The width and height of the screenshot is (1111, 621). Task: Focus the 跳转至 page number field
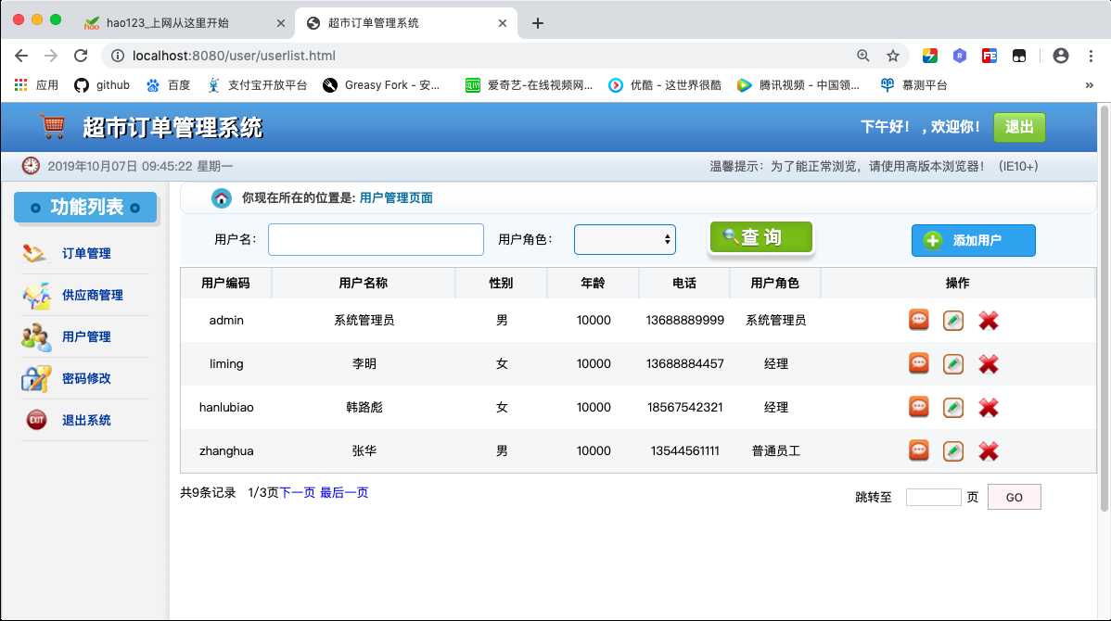pos(933,497)
